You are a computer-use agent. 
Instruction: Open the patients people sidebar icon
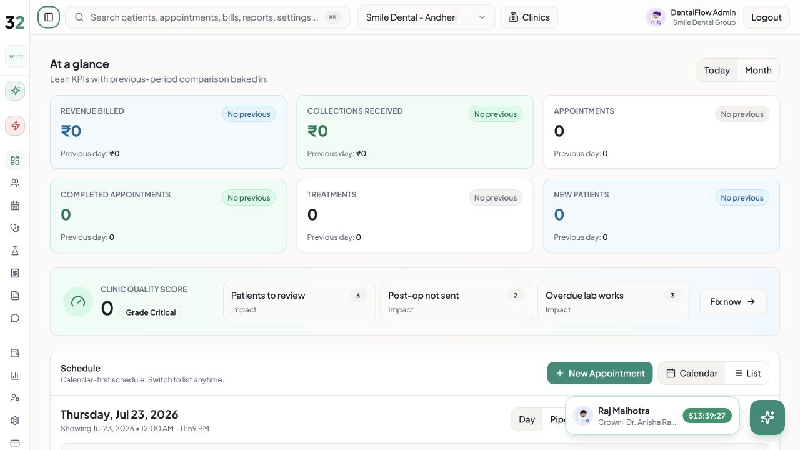(15, 183)
